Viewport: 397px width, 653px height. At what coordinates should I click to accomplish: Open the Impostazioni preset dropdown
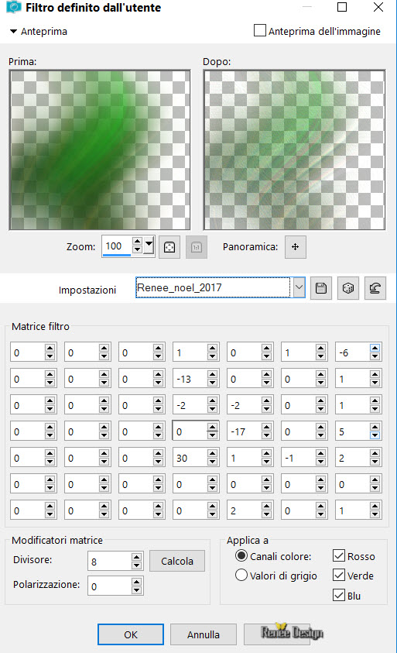tap(299, 287)
